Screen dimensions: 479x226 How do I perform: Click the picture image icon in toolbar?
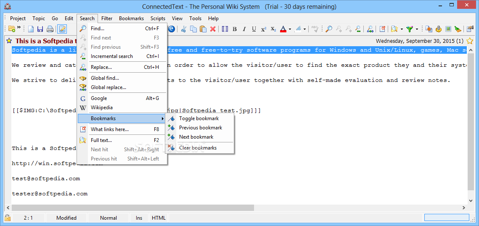click(448, 29)
